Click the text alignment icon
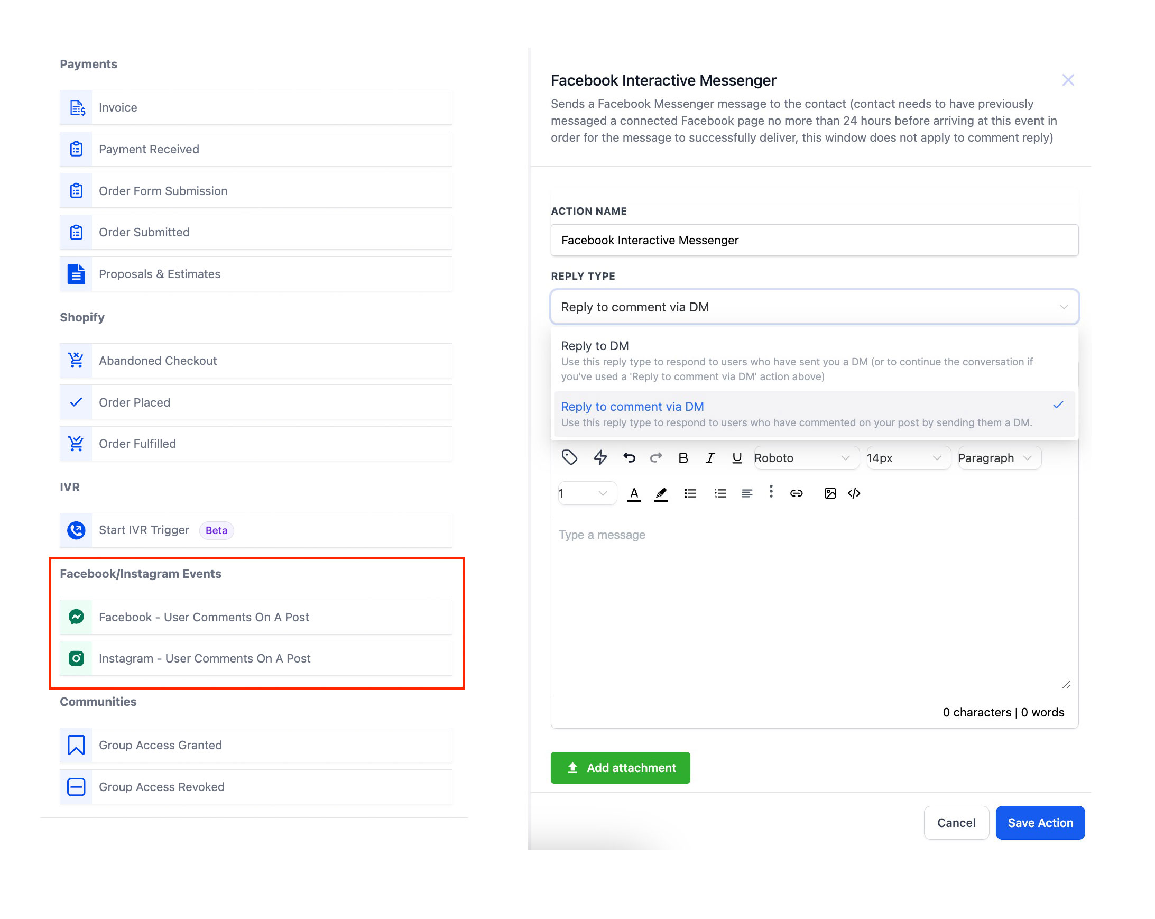 point(747,493)
